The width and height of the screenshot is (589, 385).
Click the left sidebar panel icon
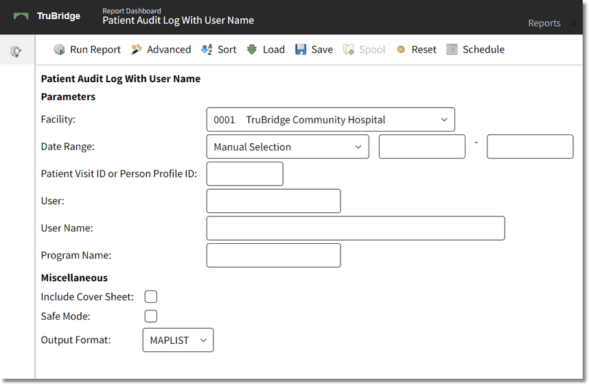click(16, 51)
